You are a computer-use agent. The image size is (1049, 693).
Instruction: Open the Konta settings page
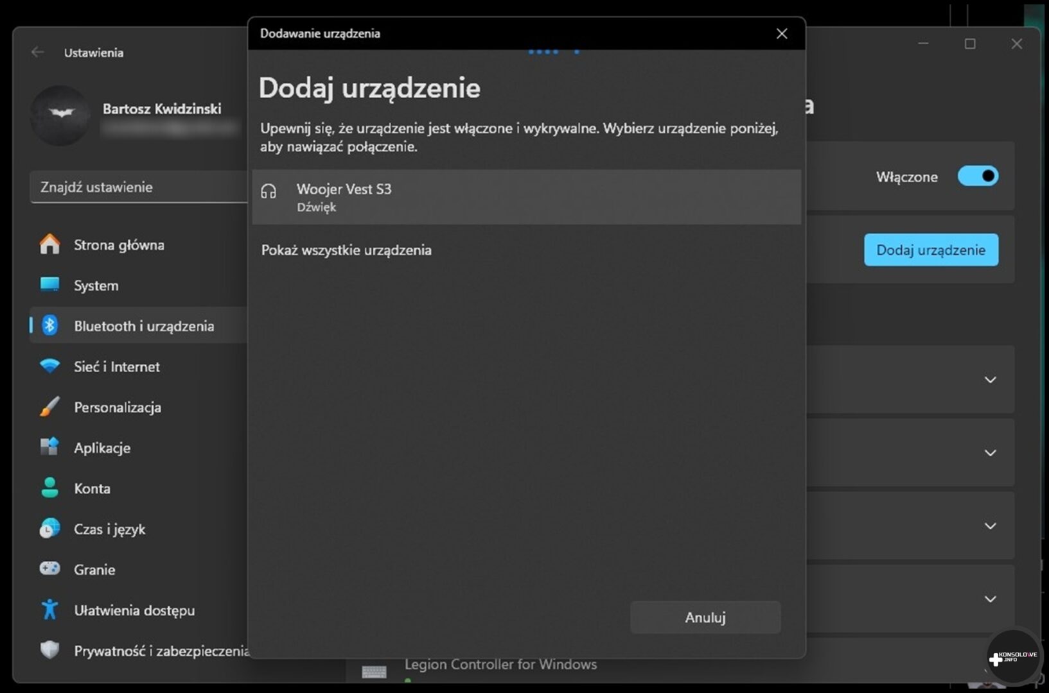tap(92, 488)
